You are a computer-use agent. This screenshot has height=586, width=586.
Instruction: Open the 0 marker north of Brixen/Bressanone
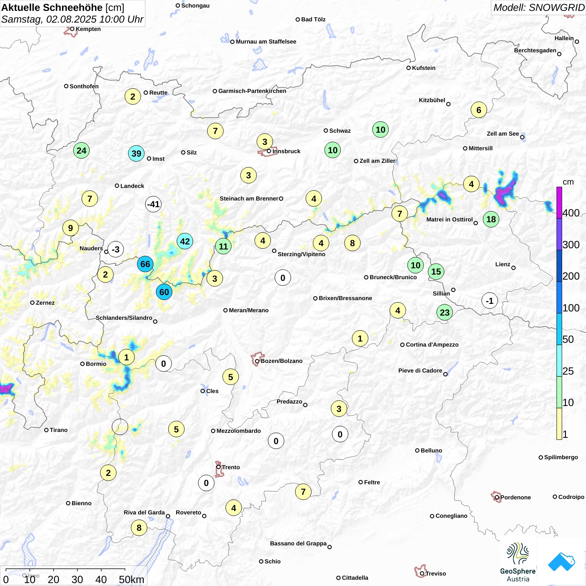click(x=283, y=278)
